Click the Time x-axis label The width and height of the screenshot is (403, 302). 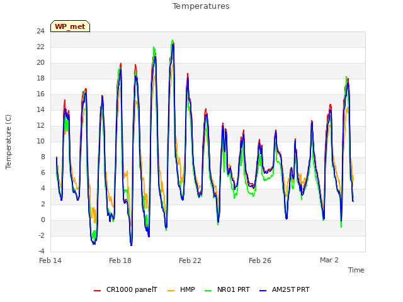tap(356, 270)
